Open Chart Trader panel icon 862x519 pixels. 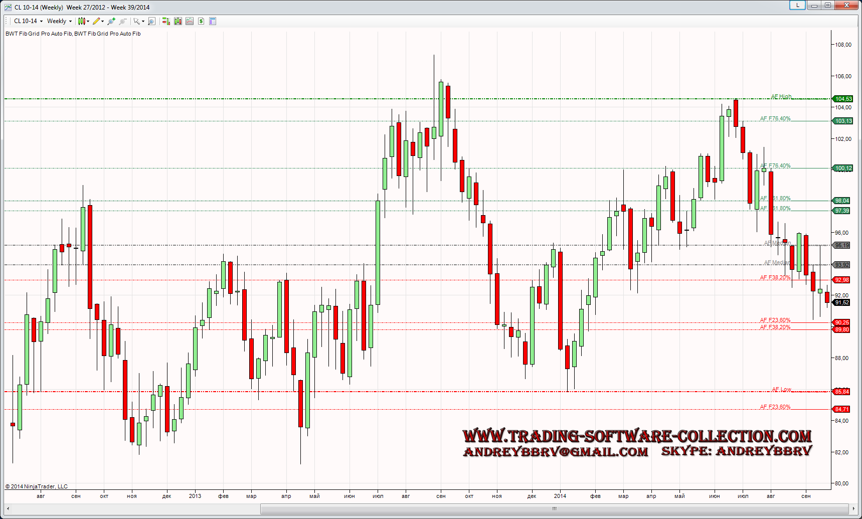(x=166, y=21)
